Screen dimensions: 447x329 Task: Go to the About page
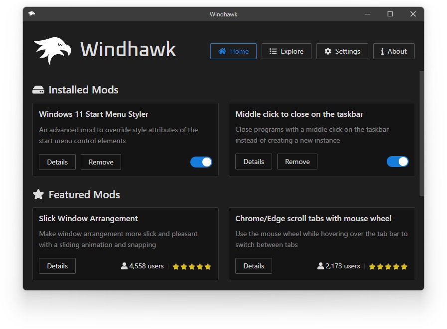394,51
